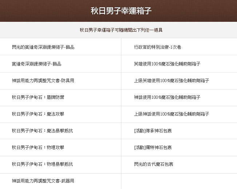Click 秋日男子伊甸石：魔法攻擊 row

point(38,114)
